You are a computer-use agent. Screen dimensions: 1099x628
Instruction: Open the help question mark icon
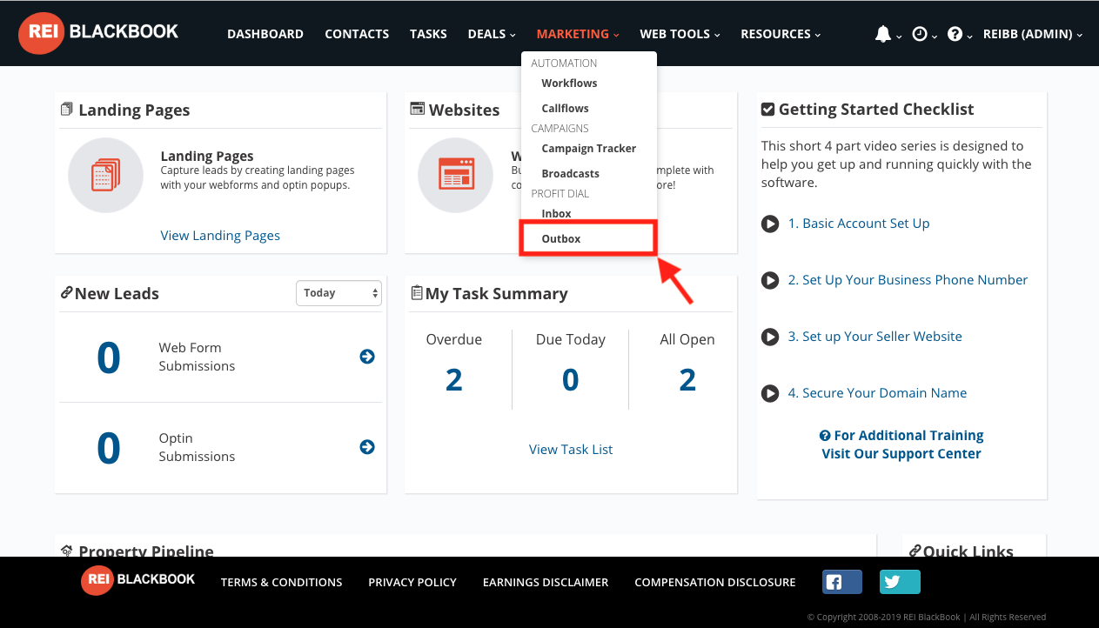click(955, 34)
